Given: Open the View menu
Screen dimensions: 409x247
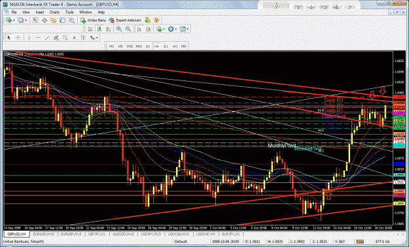Looking at the screenshot, I should 26,12.
